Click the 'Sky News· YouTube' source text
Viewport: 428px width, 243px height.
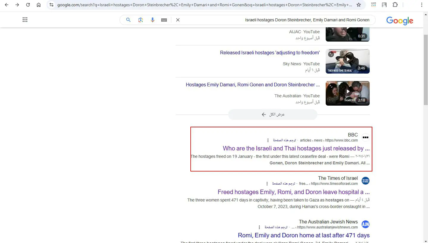pos(301,64)
